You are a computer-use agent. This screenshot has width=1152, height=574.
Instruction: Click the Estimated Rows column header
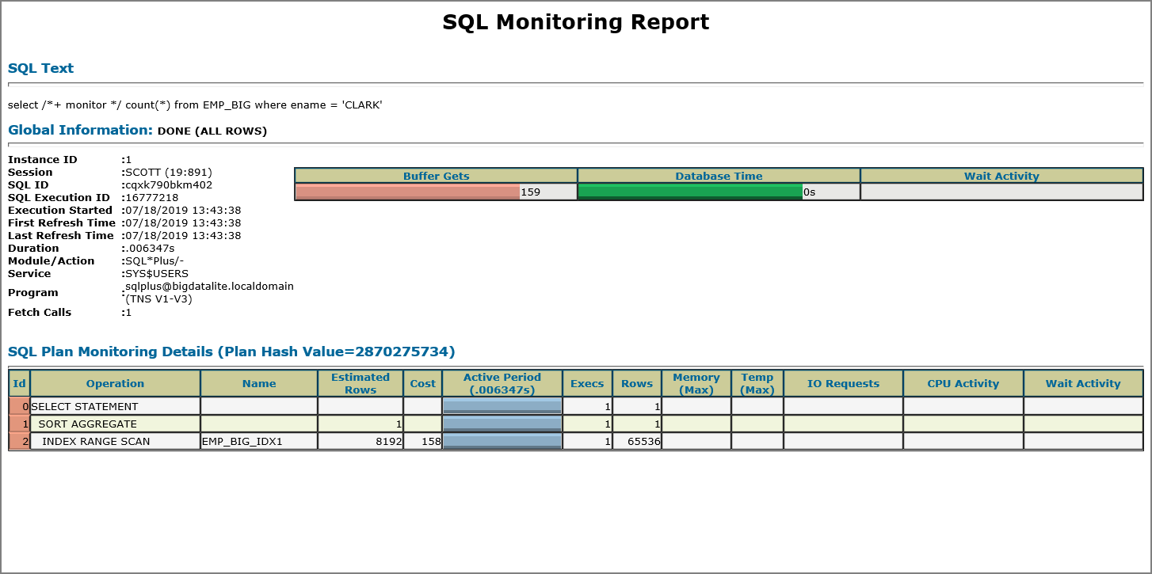click(360, 383)
